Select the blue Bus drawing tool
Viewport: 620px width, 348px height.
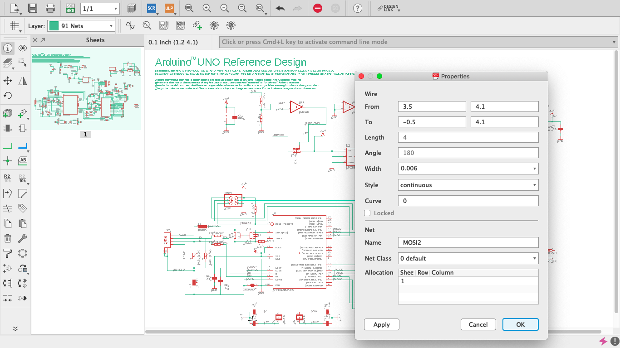pyautogui.click(x=23, y=146)
